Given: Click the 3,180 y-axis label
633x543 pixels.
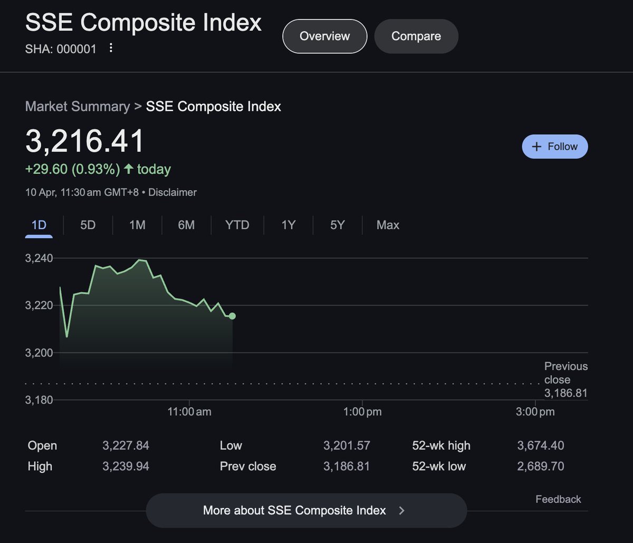Looking at the screenshot, I should pyautogui.click(x=39, y=400).
